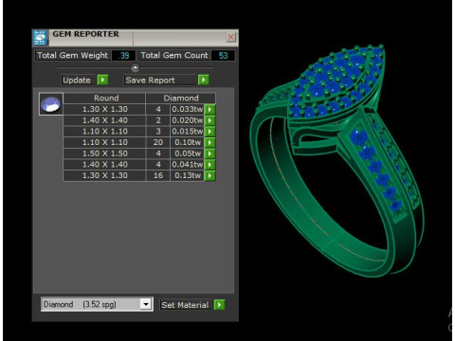Image resolution: width=455 pixels, height=341 pixels.
Task: Click the Set Material label
Action: click(185, 305)
